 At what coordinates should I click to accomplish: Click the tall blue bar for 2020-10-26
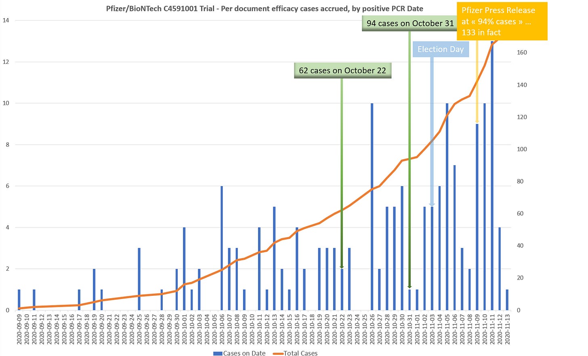372,206
